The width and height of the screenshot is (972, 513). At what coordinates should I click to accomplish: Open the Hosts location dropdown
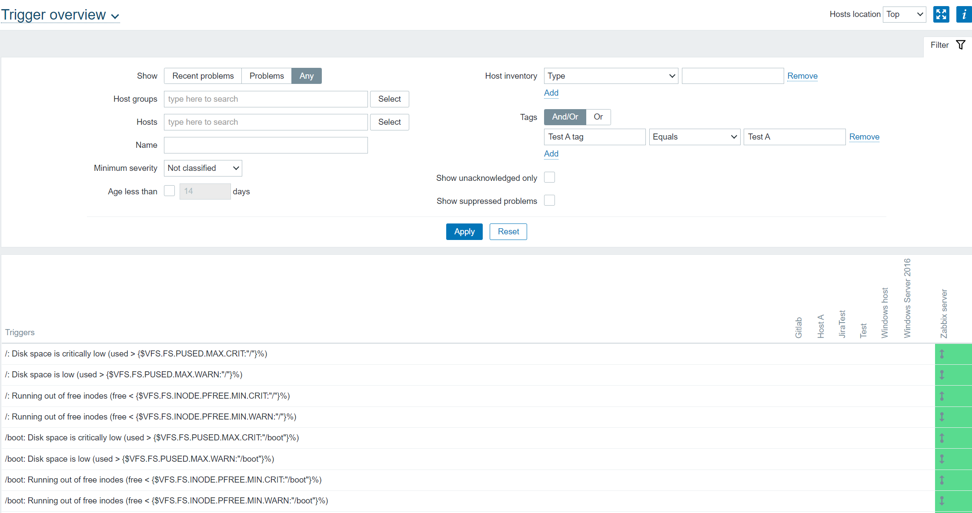click(904, 14)
